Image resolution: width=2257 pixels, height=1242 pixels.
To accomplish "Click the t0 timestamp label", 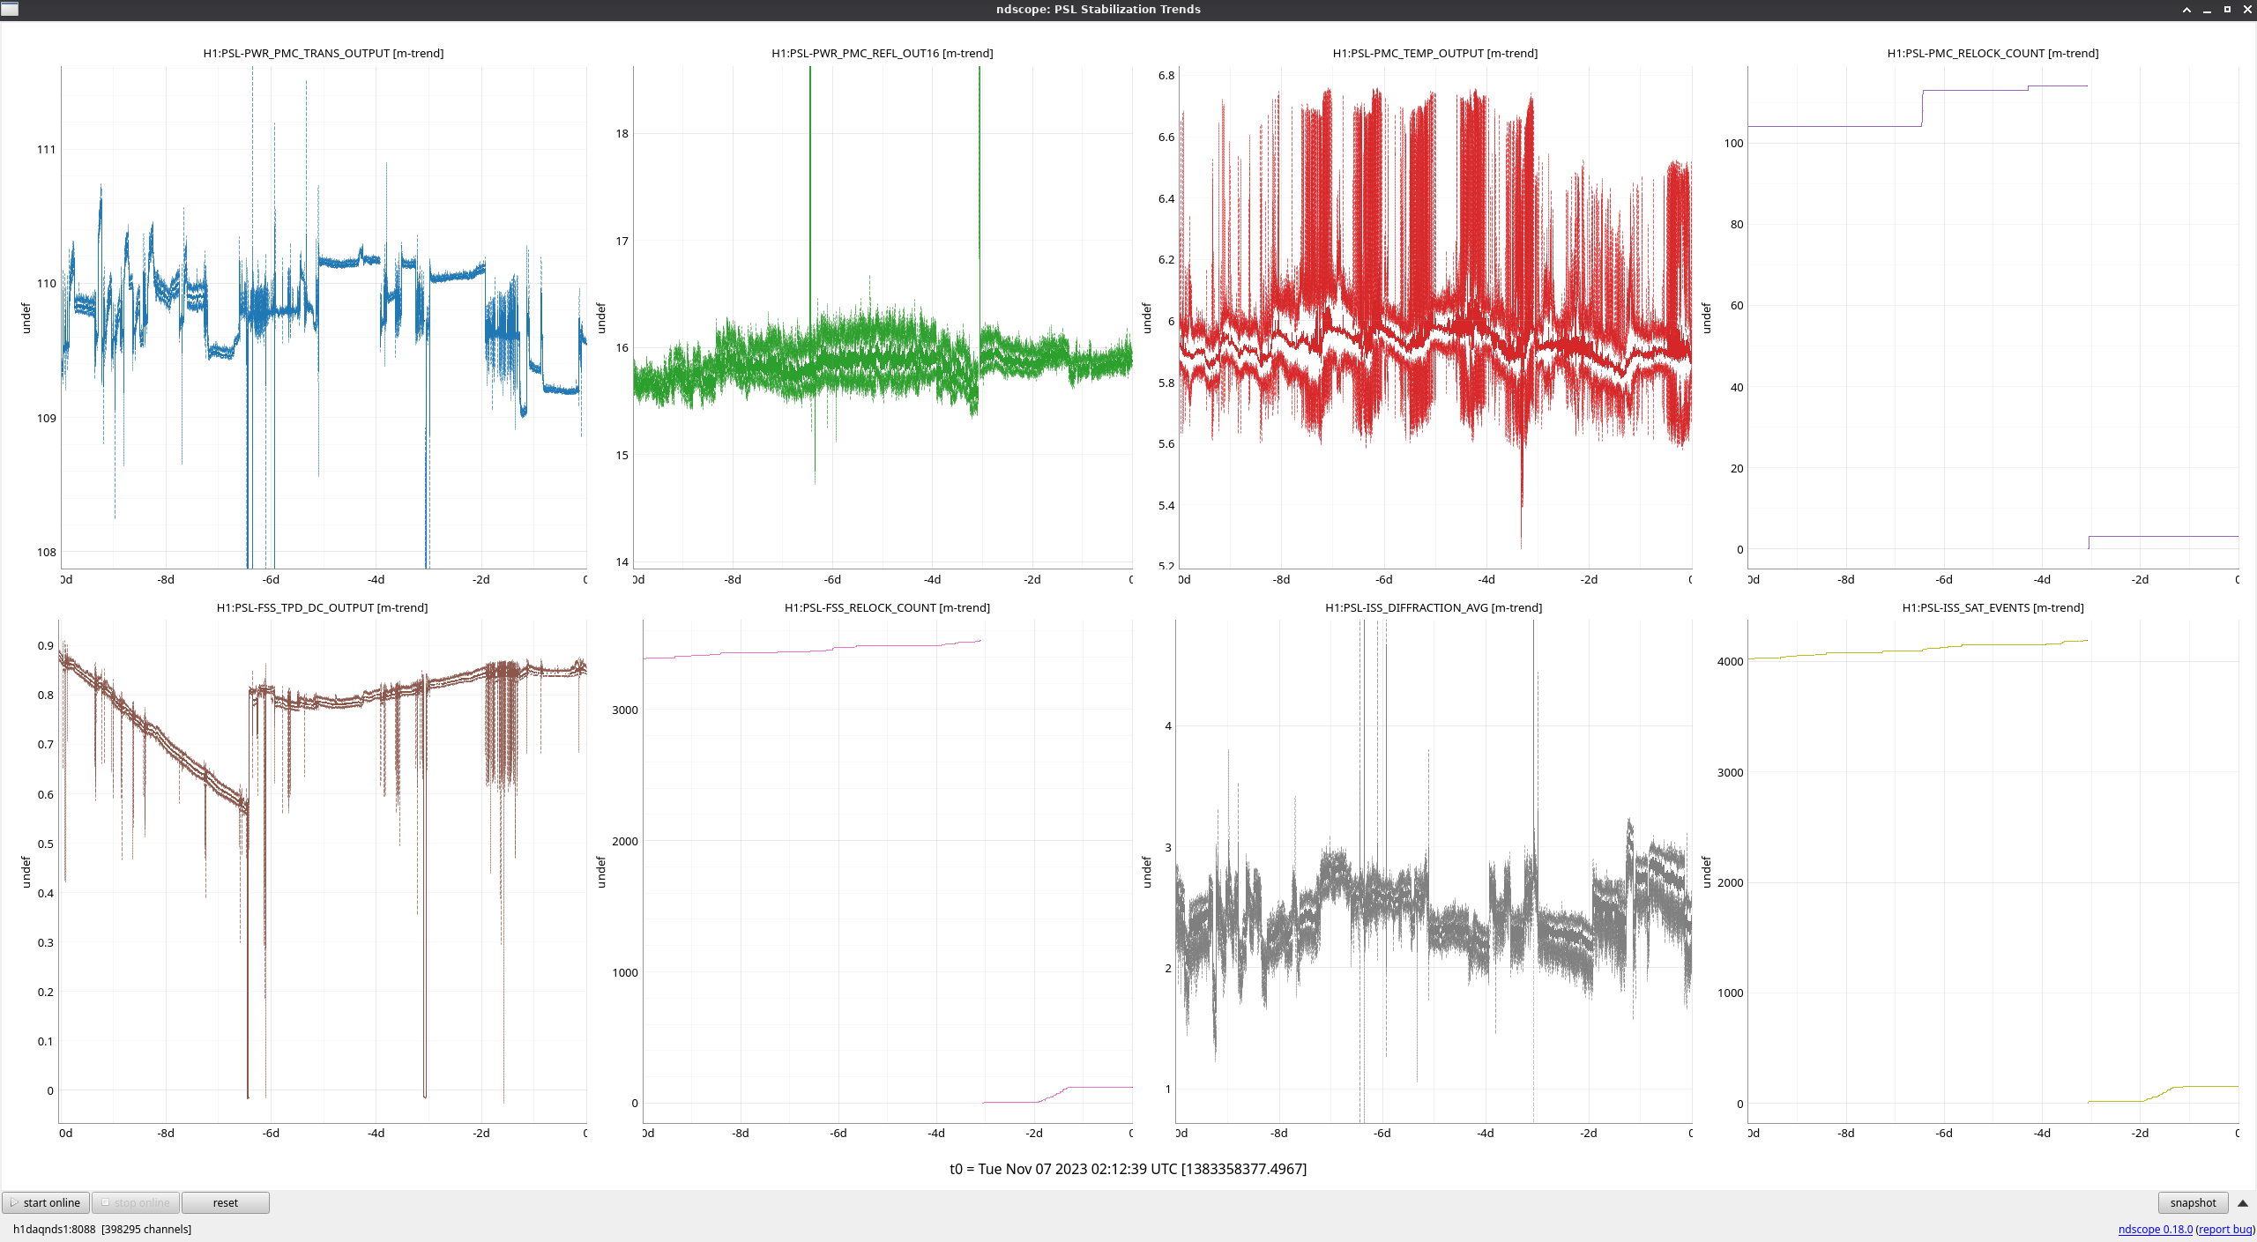I will (1128, 1169).
